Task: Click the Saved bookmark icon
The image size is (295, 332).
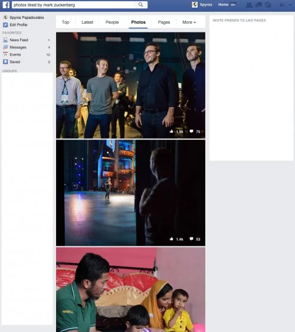Action: 5,62
